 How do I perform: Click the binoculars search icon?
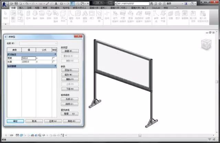151,4
